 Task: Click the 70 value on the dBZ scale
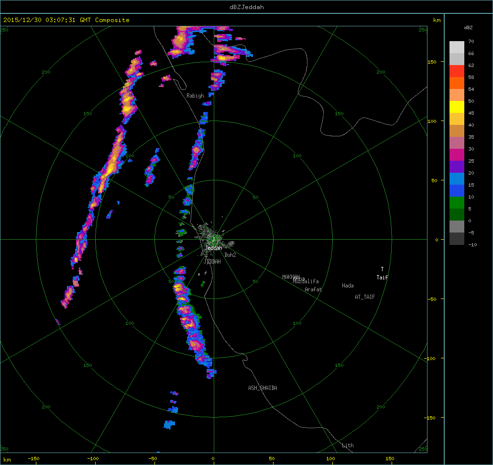[471, 41]
